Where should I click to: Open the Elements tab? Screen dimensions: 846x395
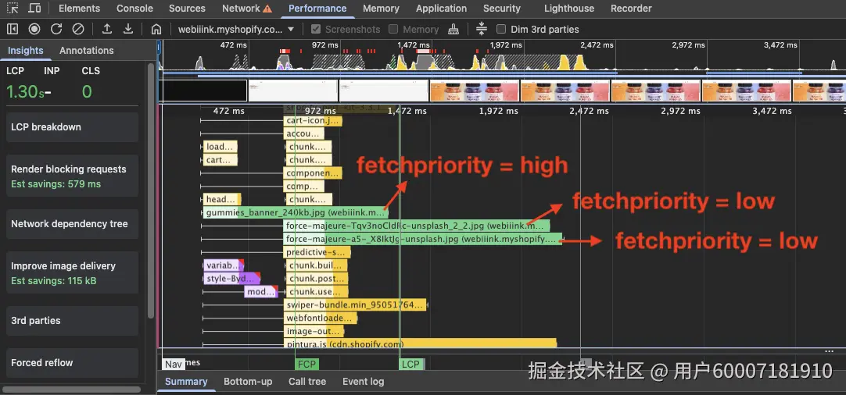(79, 8)
